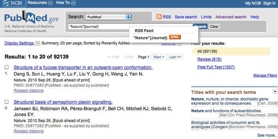Image resolution: width=278 pixels, height=139 pixels.
Task: Go to the PubMed.gov logo homepage
Action: 31,18
